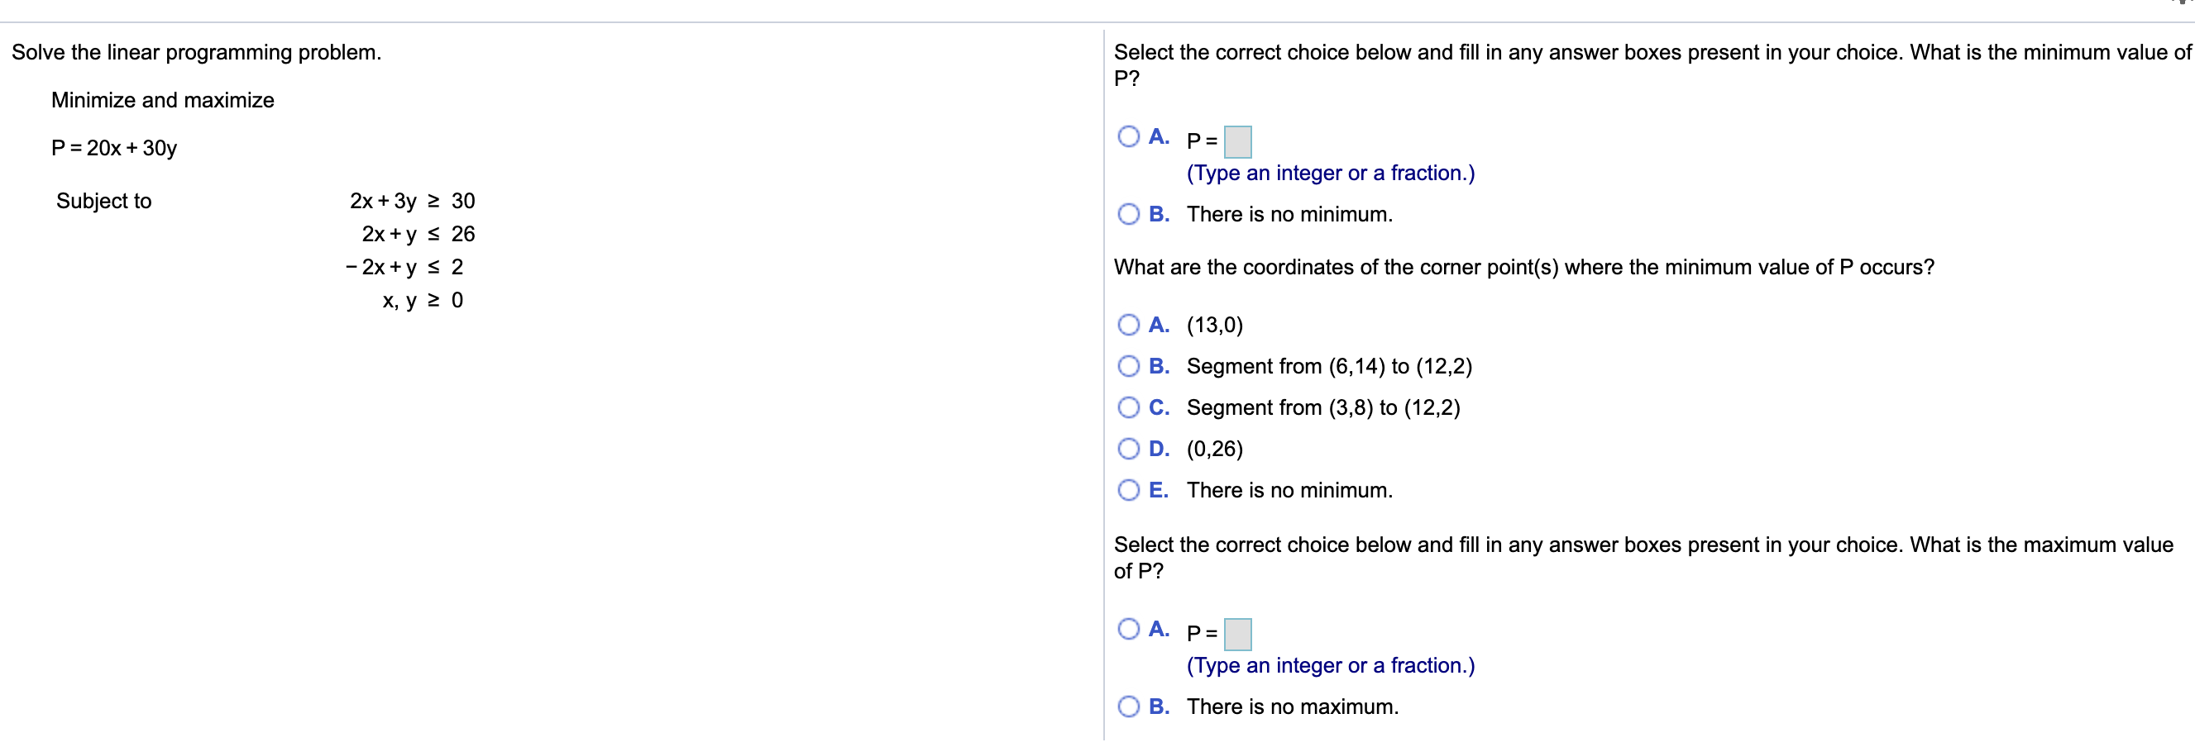Select option E "There is no minimum"

tap(1129, 490)
